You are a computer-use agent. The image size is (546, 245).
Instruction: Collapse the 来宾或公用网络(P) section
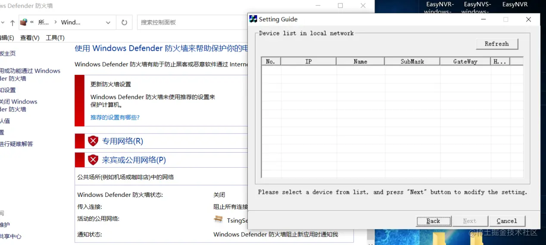134,160
